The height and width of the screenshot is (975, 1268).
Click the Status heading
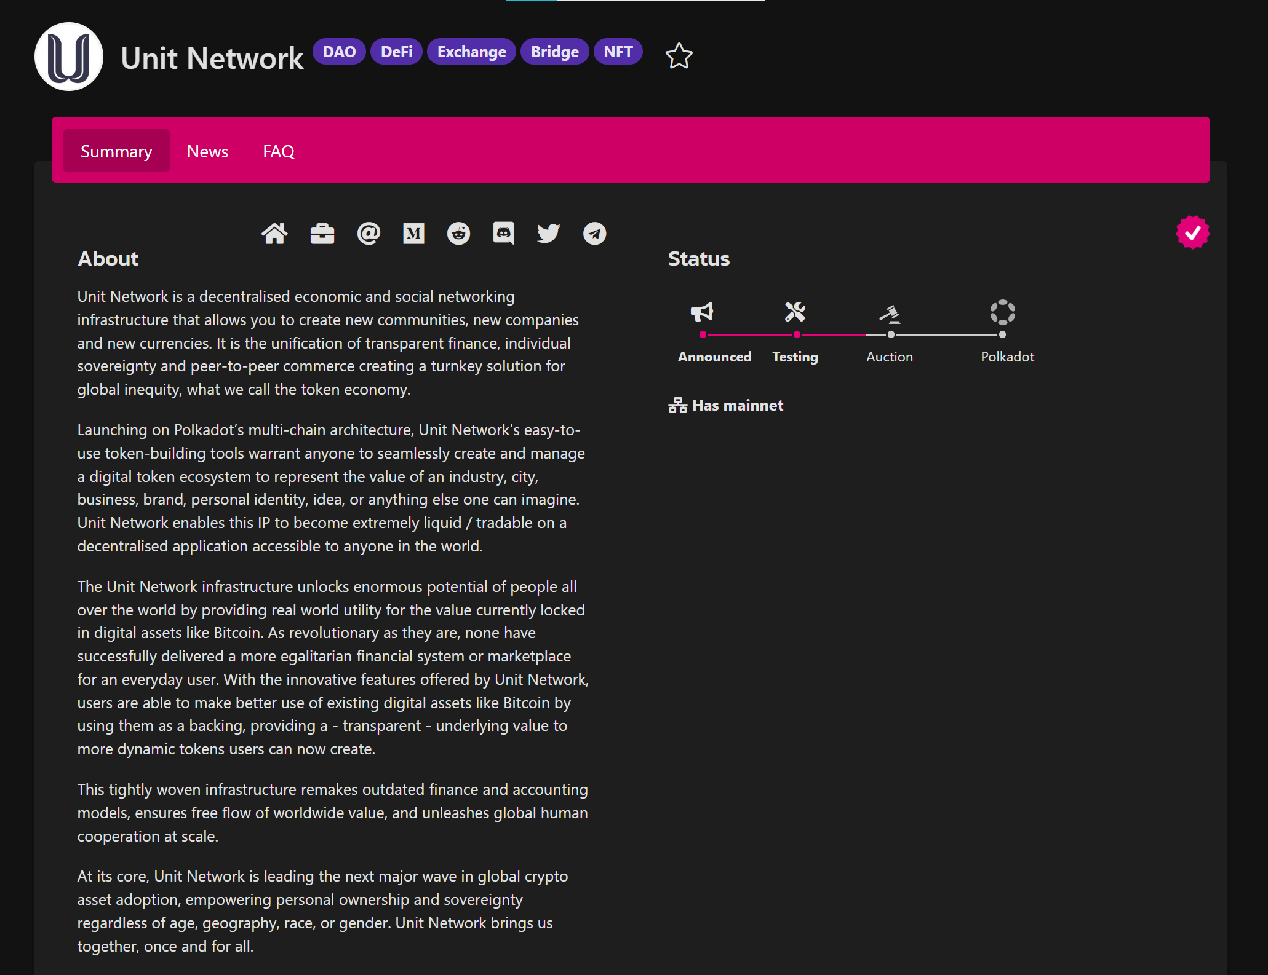click(x=699, y=259)
